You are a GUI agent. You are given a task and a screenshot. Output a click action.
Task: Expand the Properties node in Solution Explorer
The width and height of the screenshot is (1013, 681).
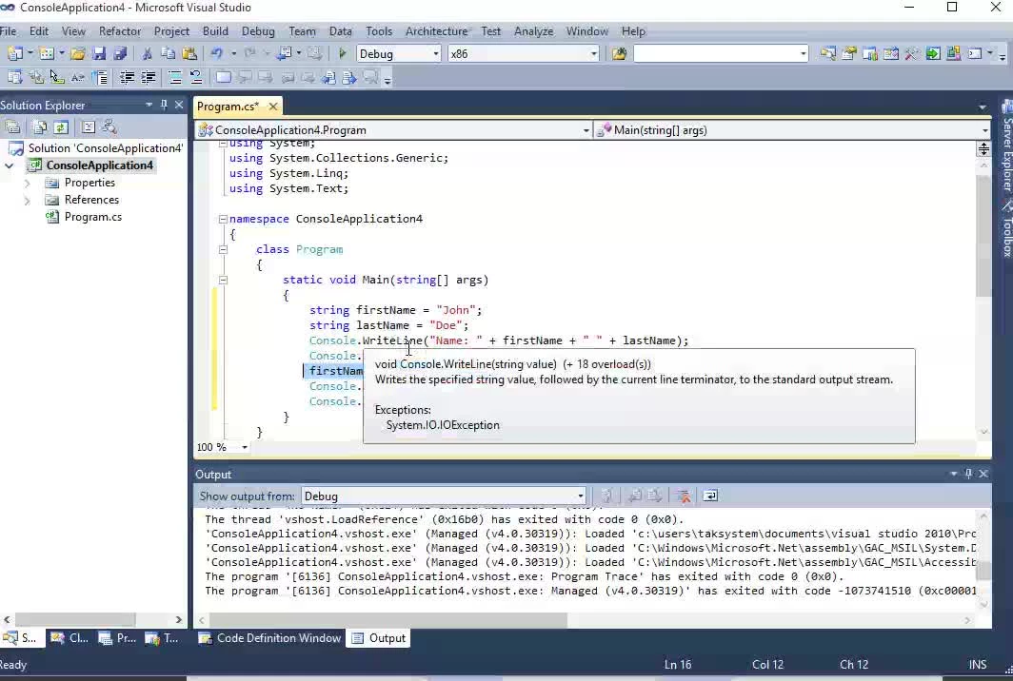point(27,183)
